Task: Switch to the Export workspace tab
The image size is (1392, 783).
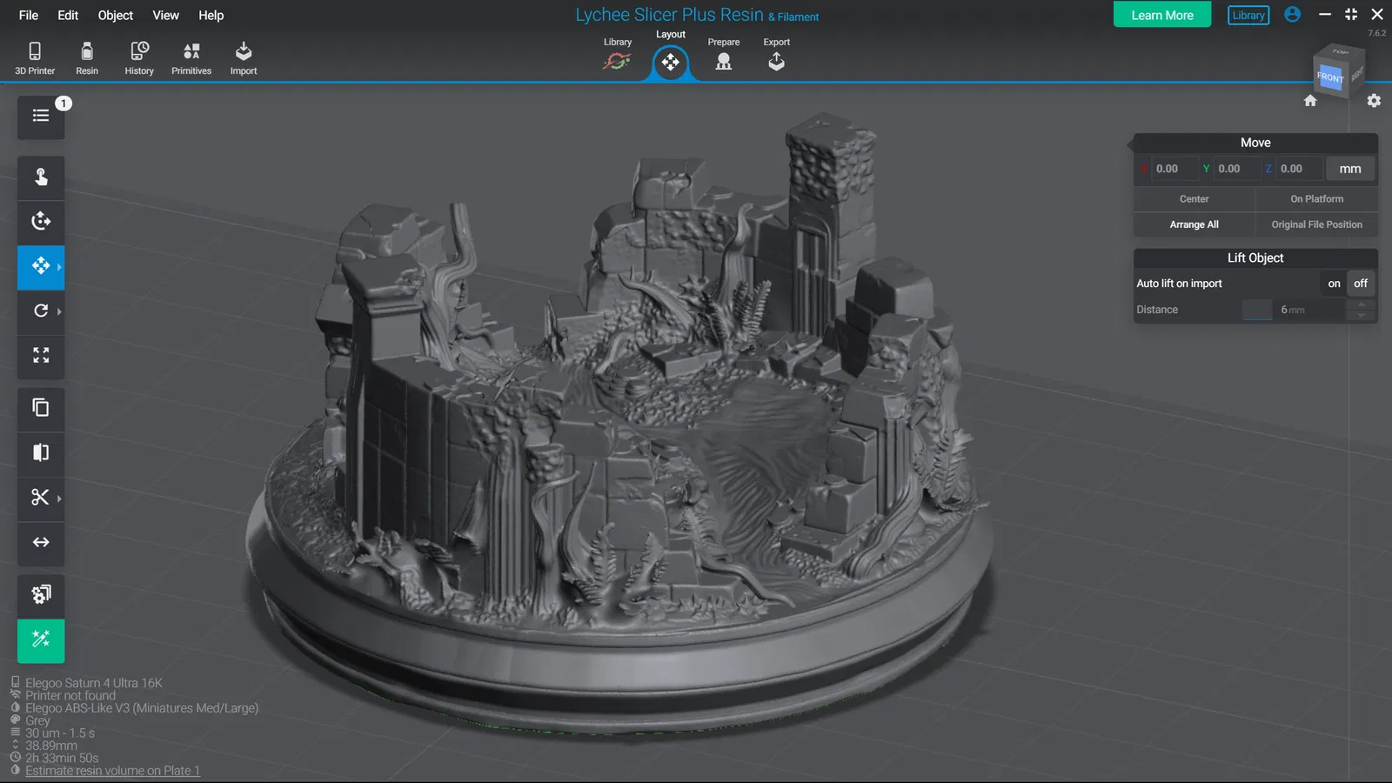Action: (777, 54)
